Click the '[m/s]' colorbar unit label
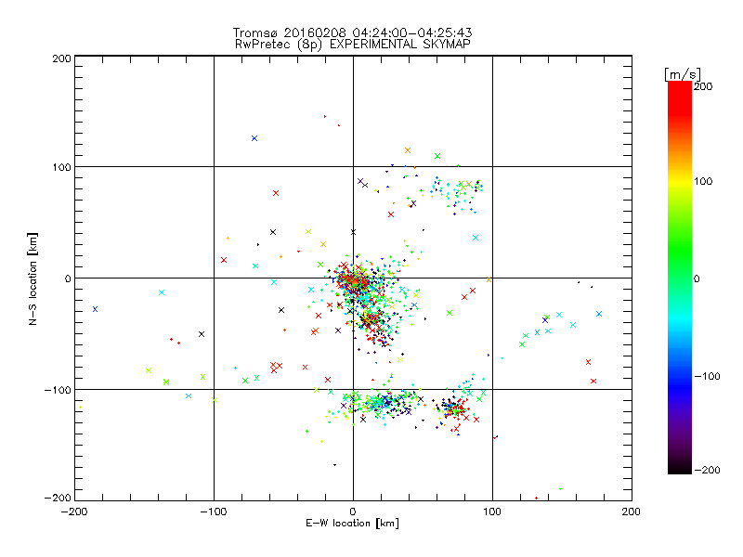 coord(683,74)
